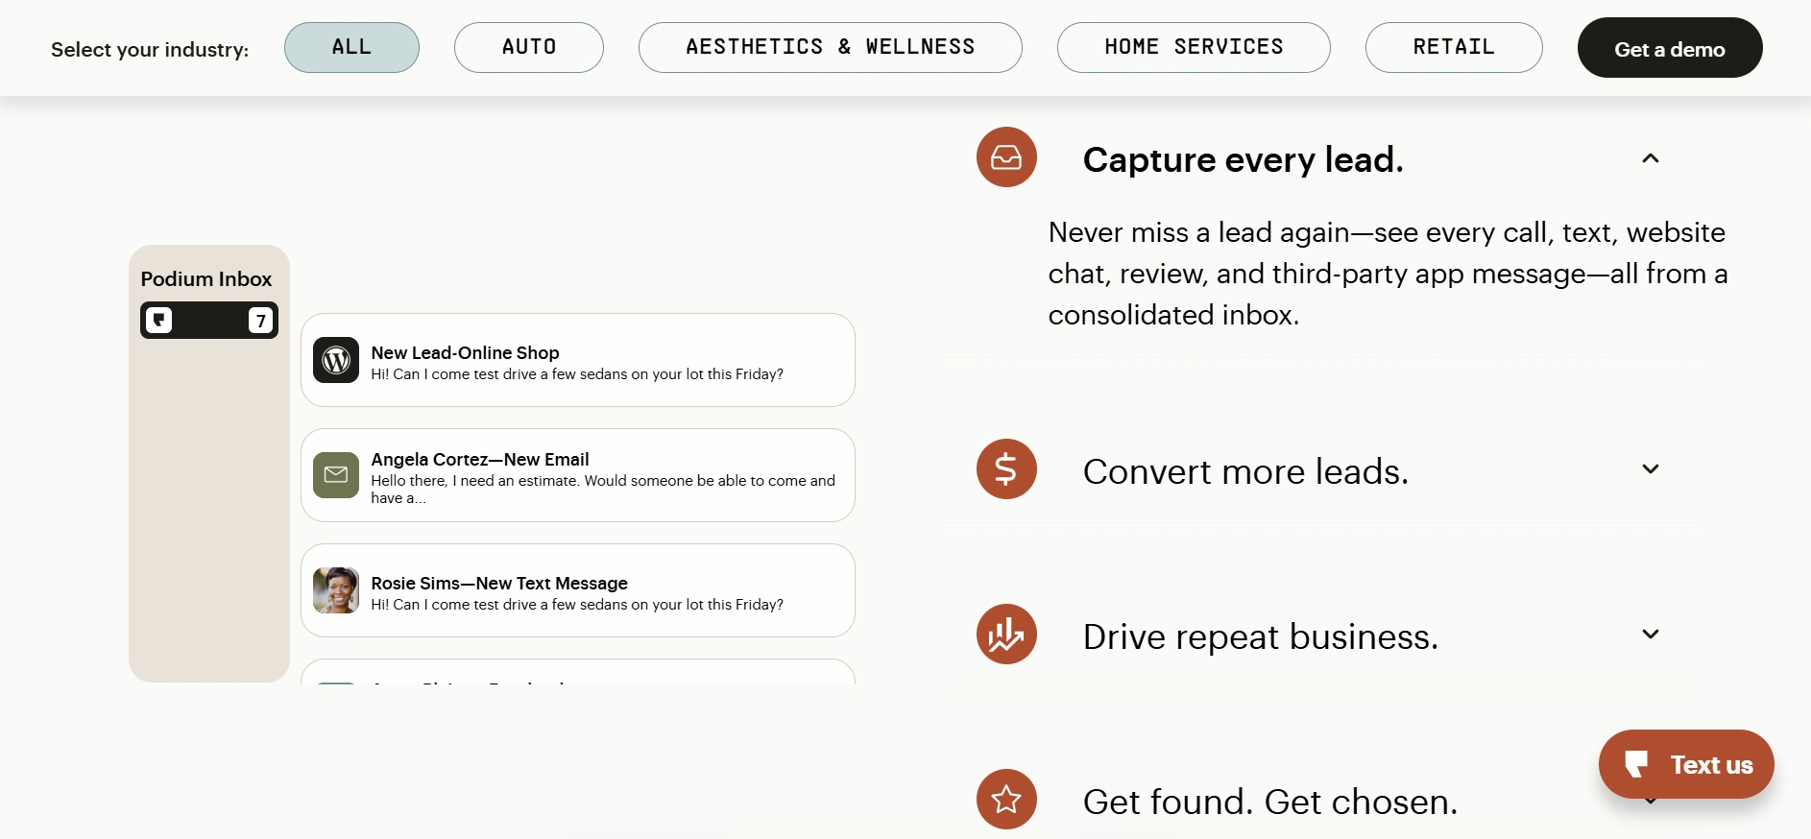
Task: Open the New Lead-Online Shop message card
Action: [x=578, y=360]
